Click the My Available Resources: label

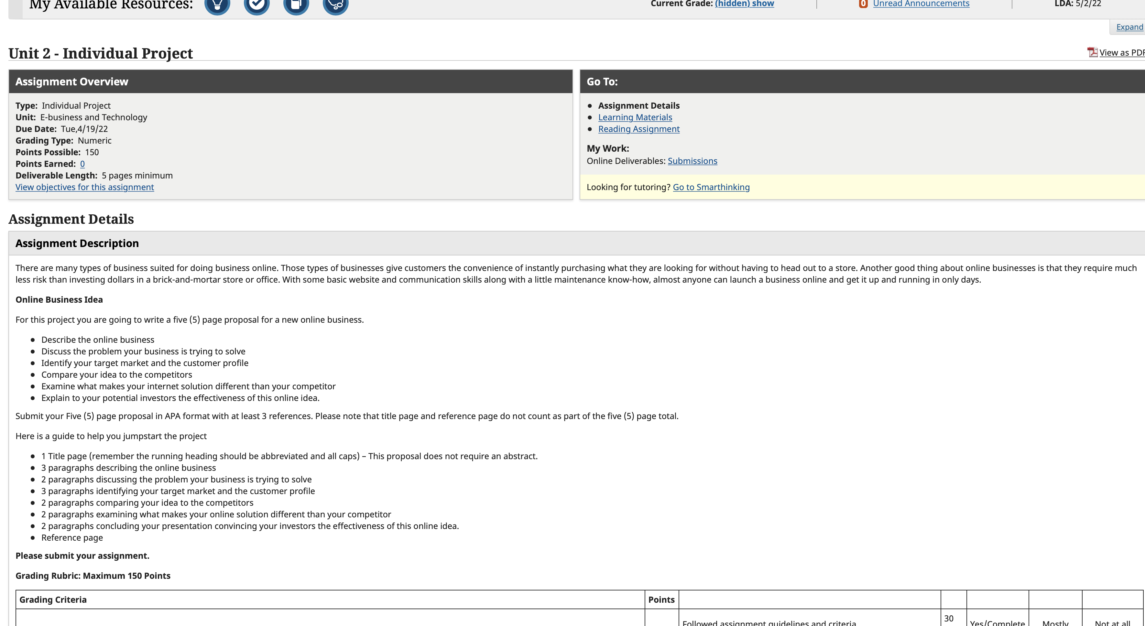click(x=111, y=5)
